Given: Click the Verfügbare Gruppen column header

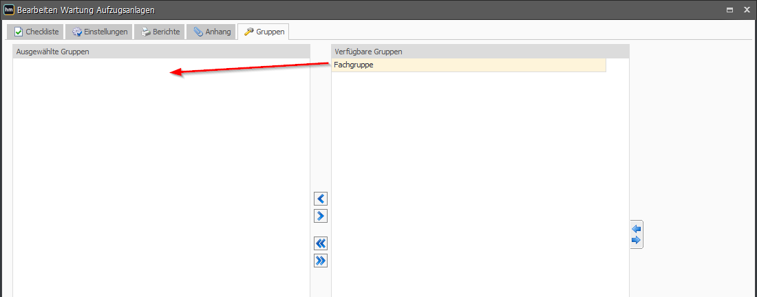Looking at the screenshot, I should pyautogui.click(x=480, y=52).
